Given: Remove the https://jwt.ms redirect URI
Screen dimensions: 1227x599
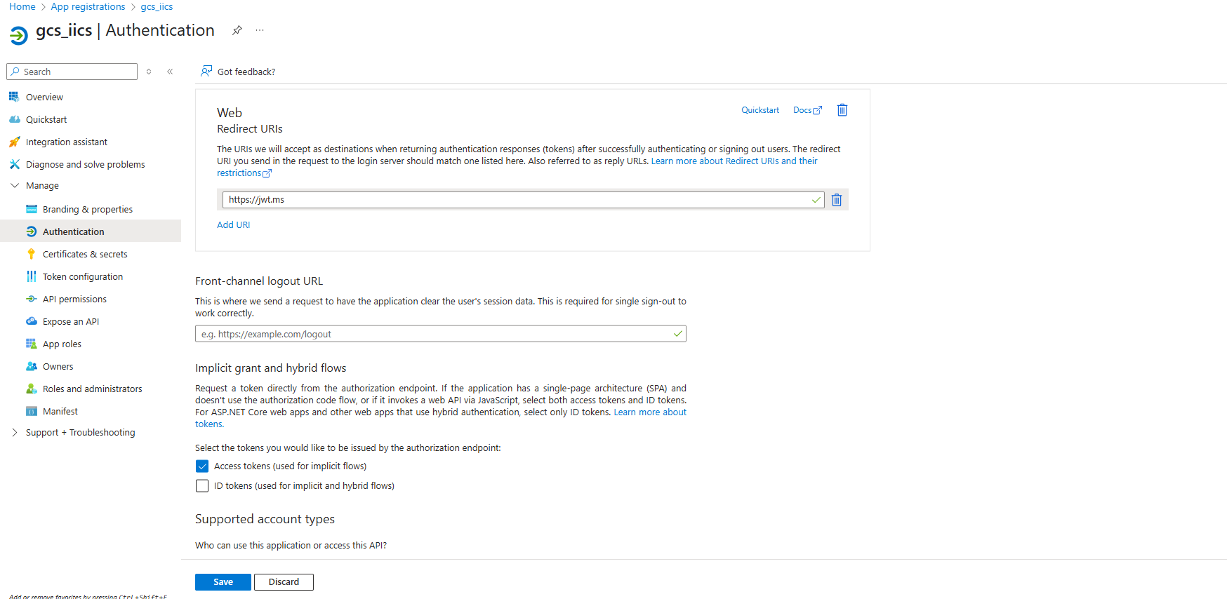Looking at the screenshot, I should 837,200.
